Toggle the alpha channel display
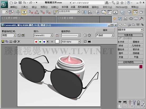Viewport: 146px width, 109px height. pos(48,42)
